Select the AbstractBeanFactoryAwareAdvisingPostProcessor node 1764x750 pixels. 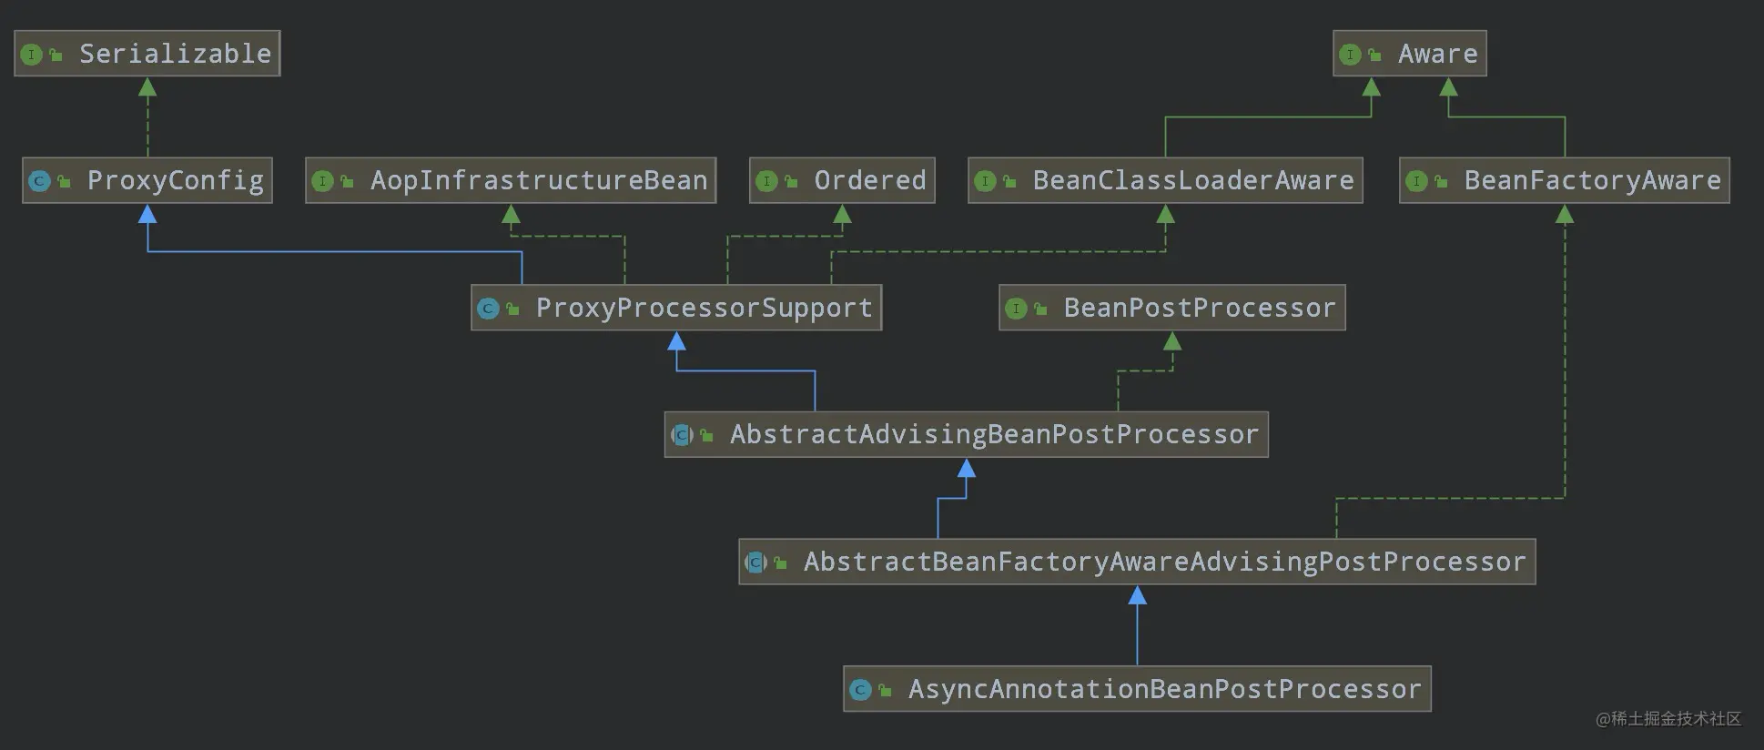click(x=1137, y=562)
